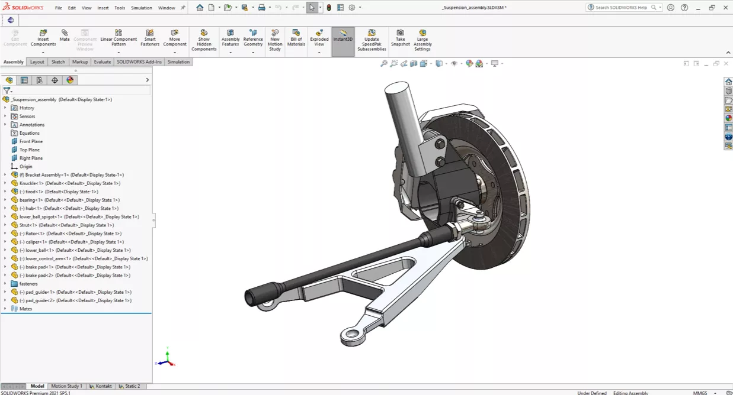Activate the Move Component tool
The width and height of the screenshot is (733, 395).
point(175,38)
